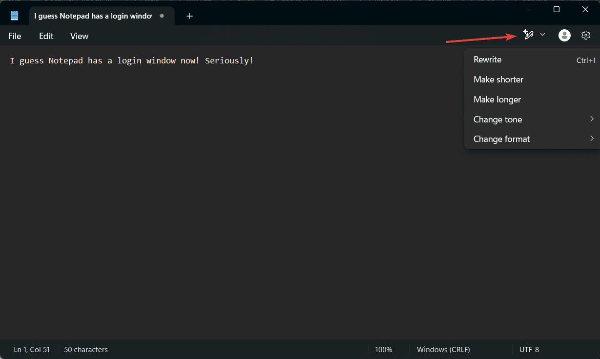
Task: Open the View menu
Action: tap(79, 36)
